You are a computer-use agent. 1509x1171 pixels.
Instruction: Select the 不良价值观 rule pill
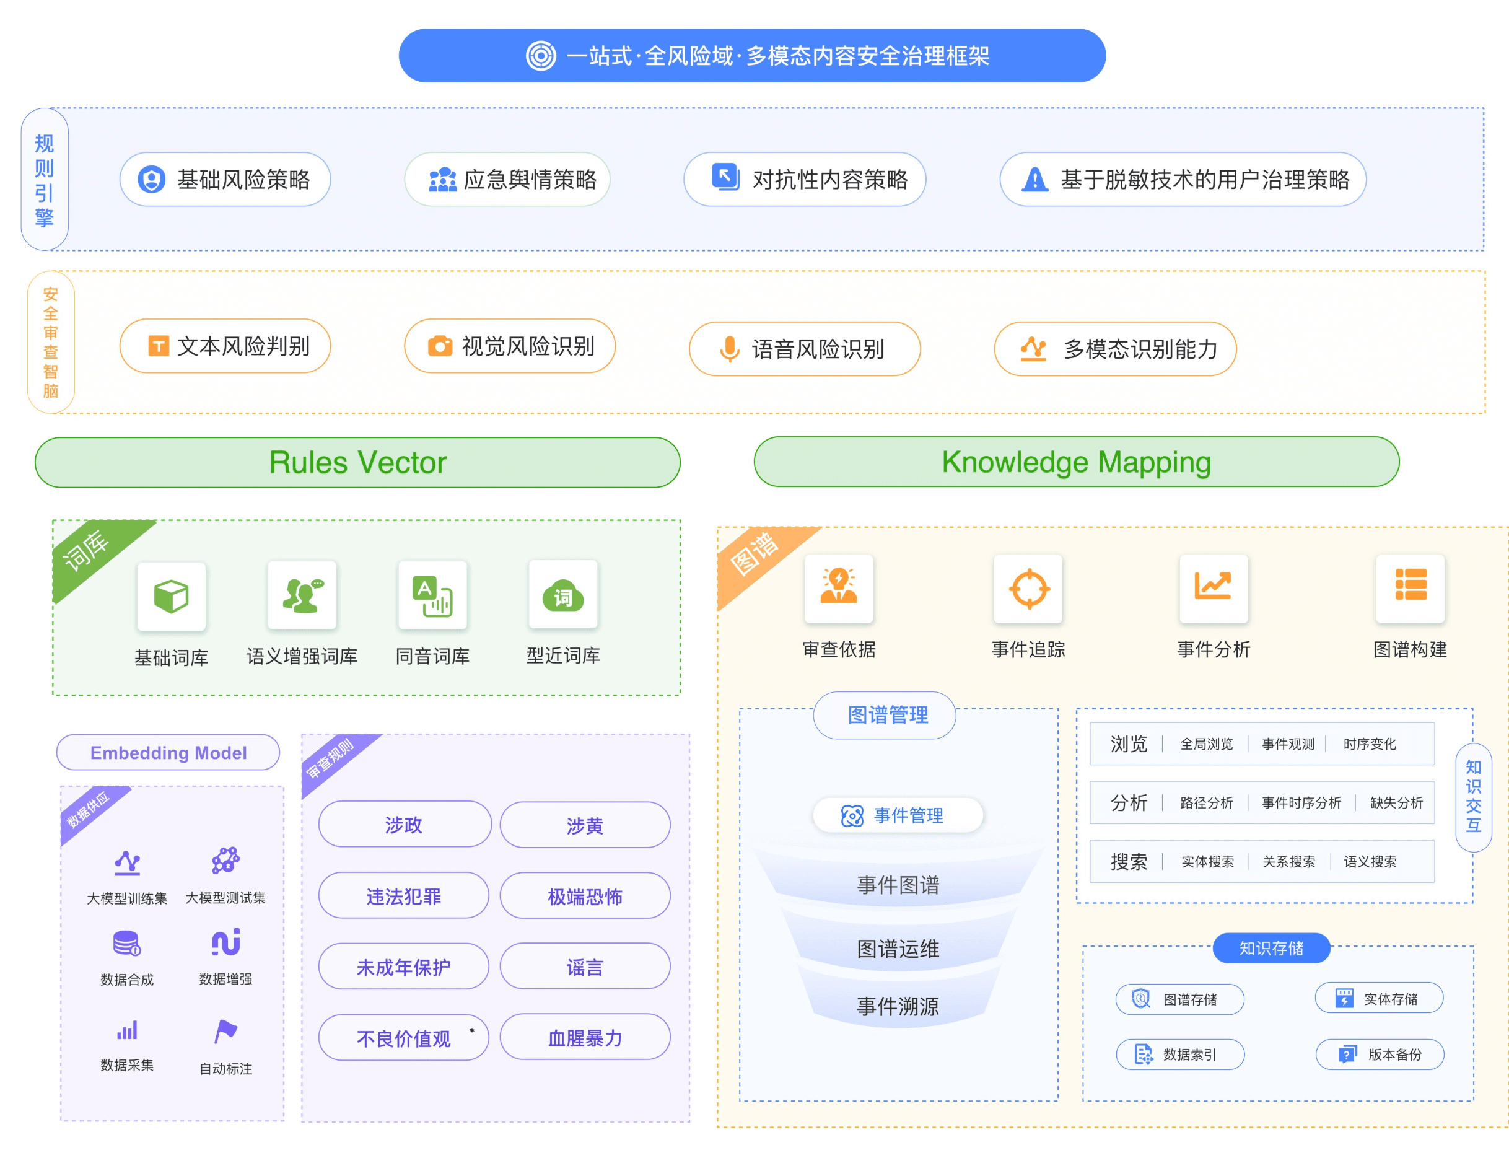tap(403, 1037)
